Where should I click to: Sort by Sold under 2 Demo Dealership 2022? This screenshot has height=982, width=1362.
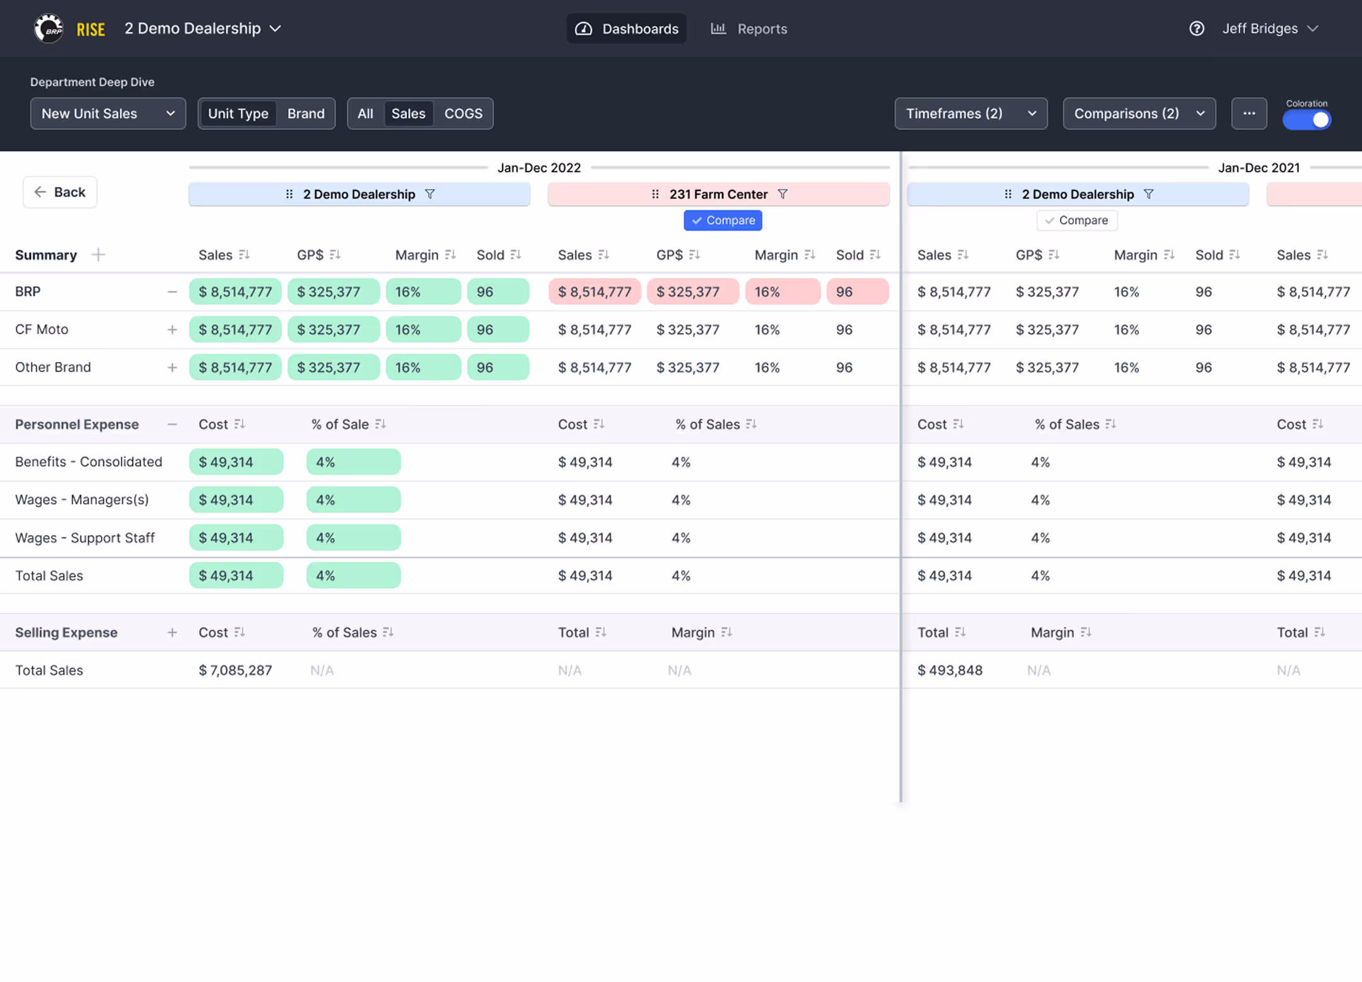515,255
